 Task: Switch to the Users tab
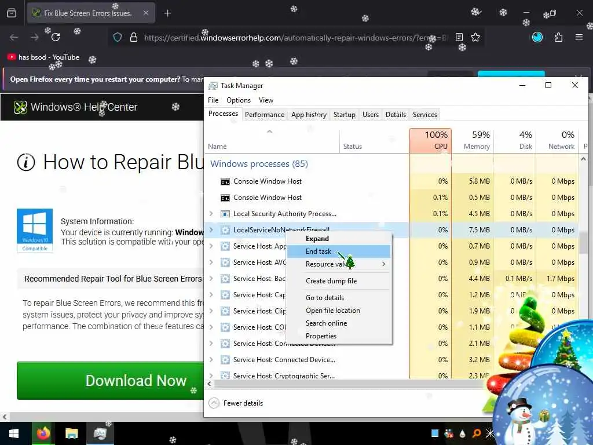click(x=370, y=115)
